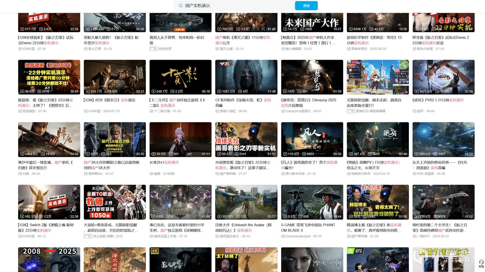
Task: Open the 大冒险+萌宠养成 ad title
Action: point(112,227)
